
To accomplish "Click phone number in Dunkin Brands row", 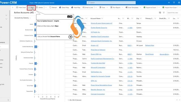I will tap(130, 28).
